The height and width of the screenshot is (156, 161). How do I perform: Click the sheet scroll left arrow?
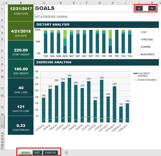[5, 152]
